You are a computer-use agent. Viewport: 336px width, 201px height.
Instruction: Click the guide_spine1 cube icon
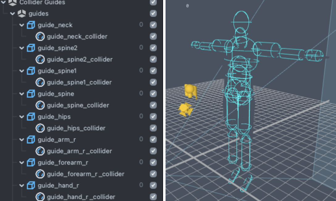31,71
